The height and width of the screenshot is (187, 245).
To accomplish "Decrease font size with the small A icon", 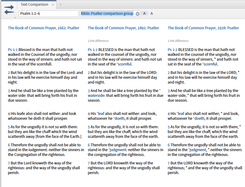I will (151, 14).
